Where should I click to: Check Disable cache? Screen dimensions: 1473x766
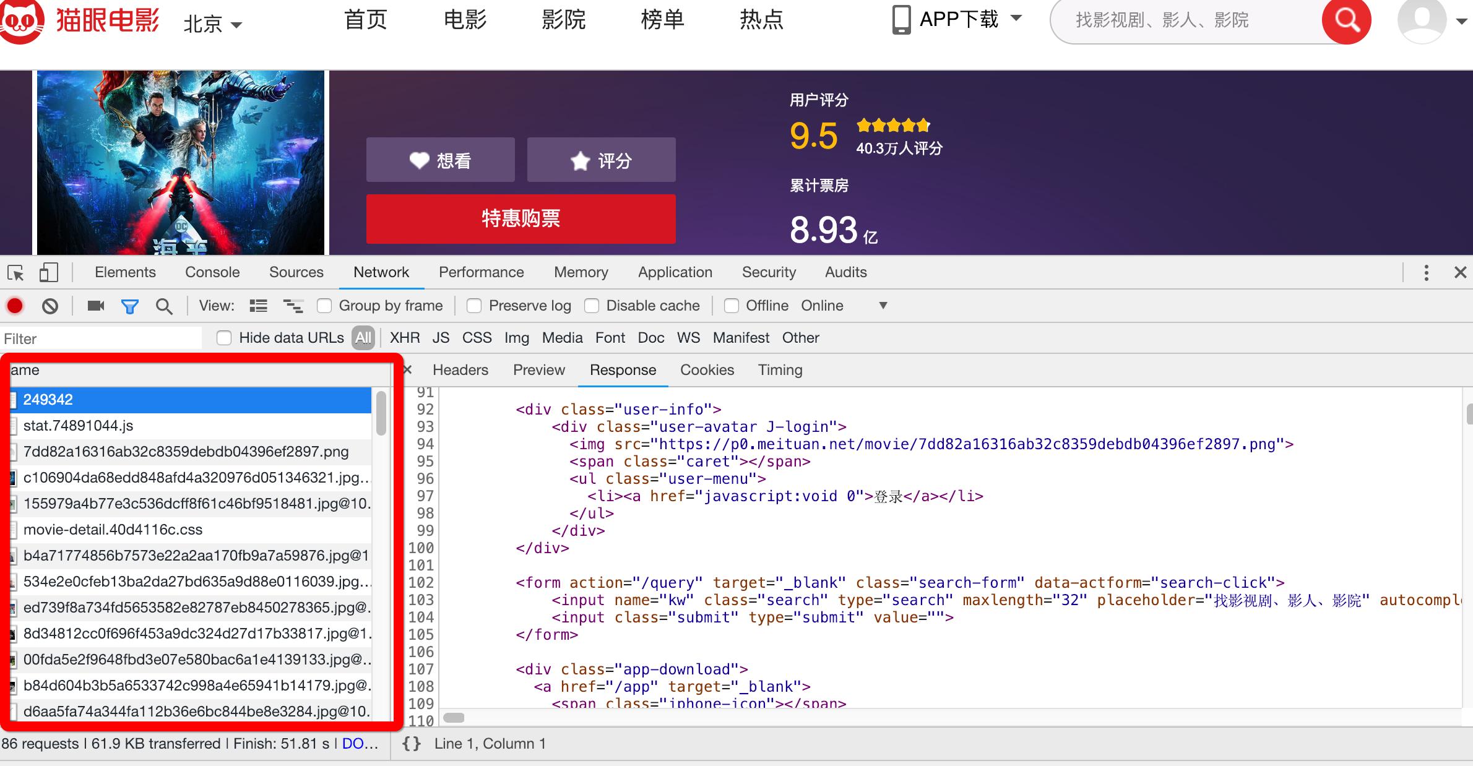[x=592, y=306]
